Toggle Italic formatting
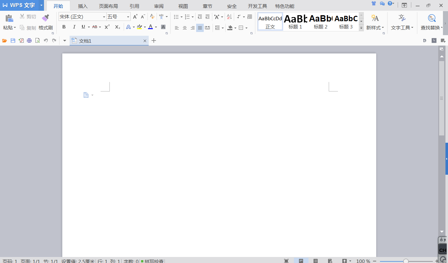This screenshot has width=448, height=263. (x=74, y=27)
